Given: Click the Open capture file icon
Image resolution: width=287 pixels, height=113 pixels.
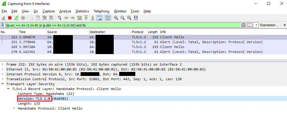Looking at the screenshot, I should point(31,18).
